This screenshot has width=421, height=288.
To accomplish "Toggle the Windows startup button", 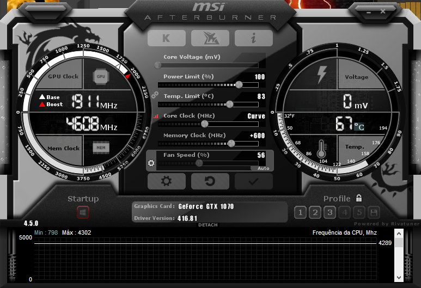I will pos(83,212).
